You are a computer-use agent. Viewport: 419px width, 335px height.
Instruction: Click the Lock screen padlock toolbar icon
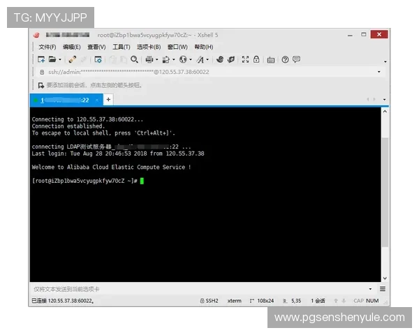[x=256, y=59]
